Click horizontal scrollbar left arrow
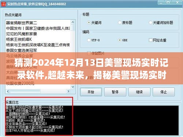Image resolution: width=183 pixels, height=137 pixels. 8,91
